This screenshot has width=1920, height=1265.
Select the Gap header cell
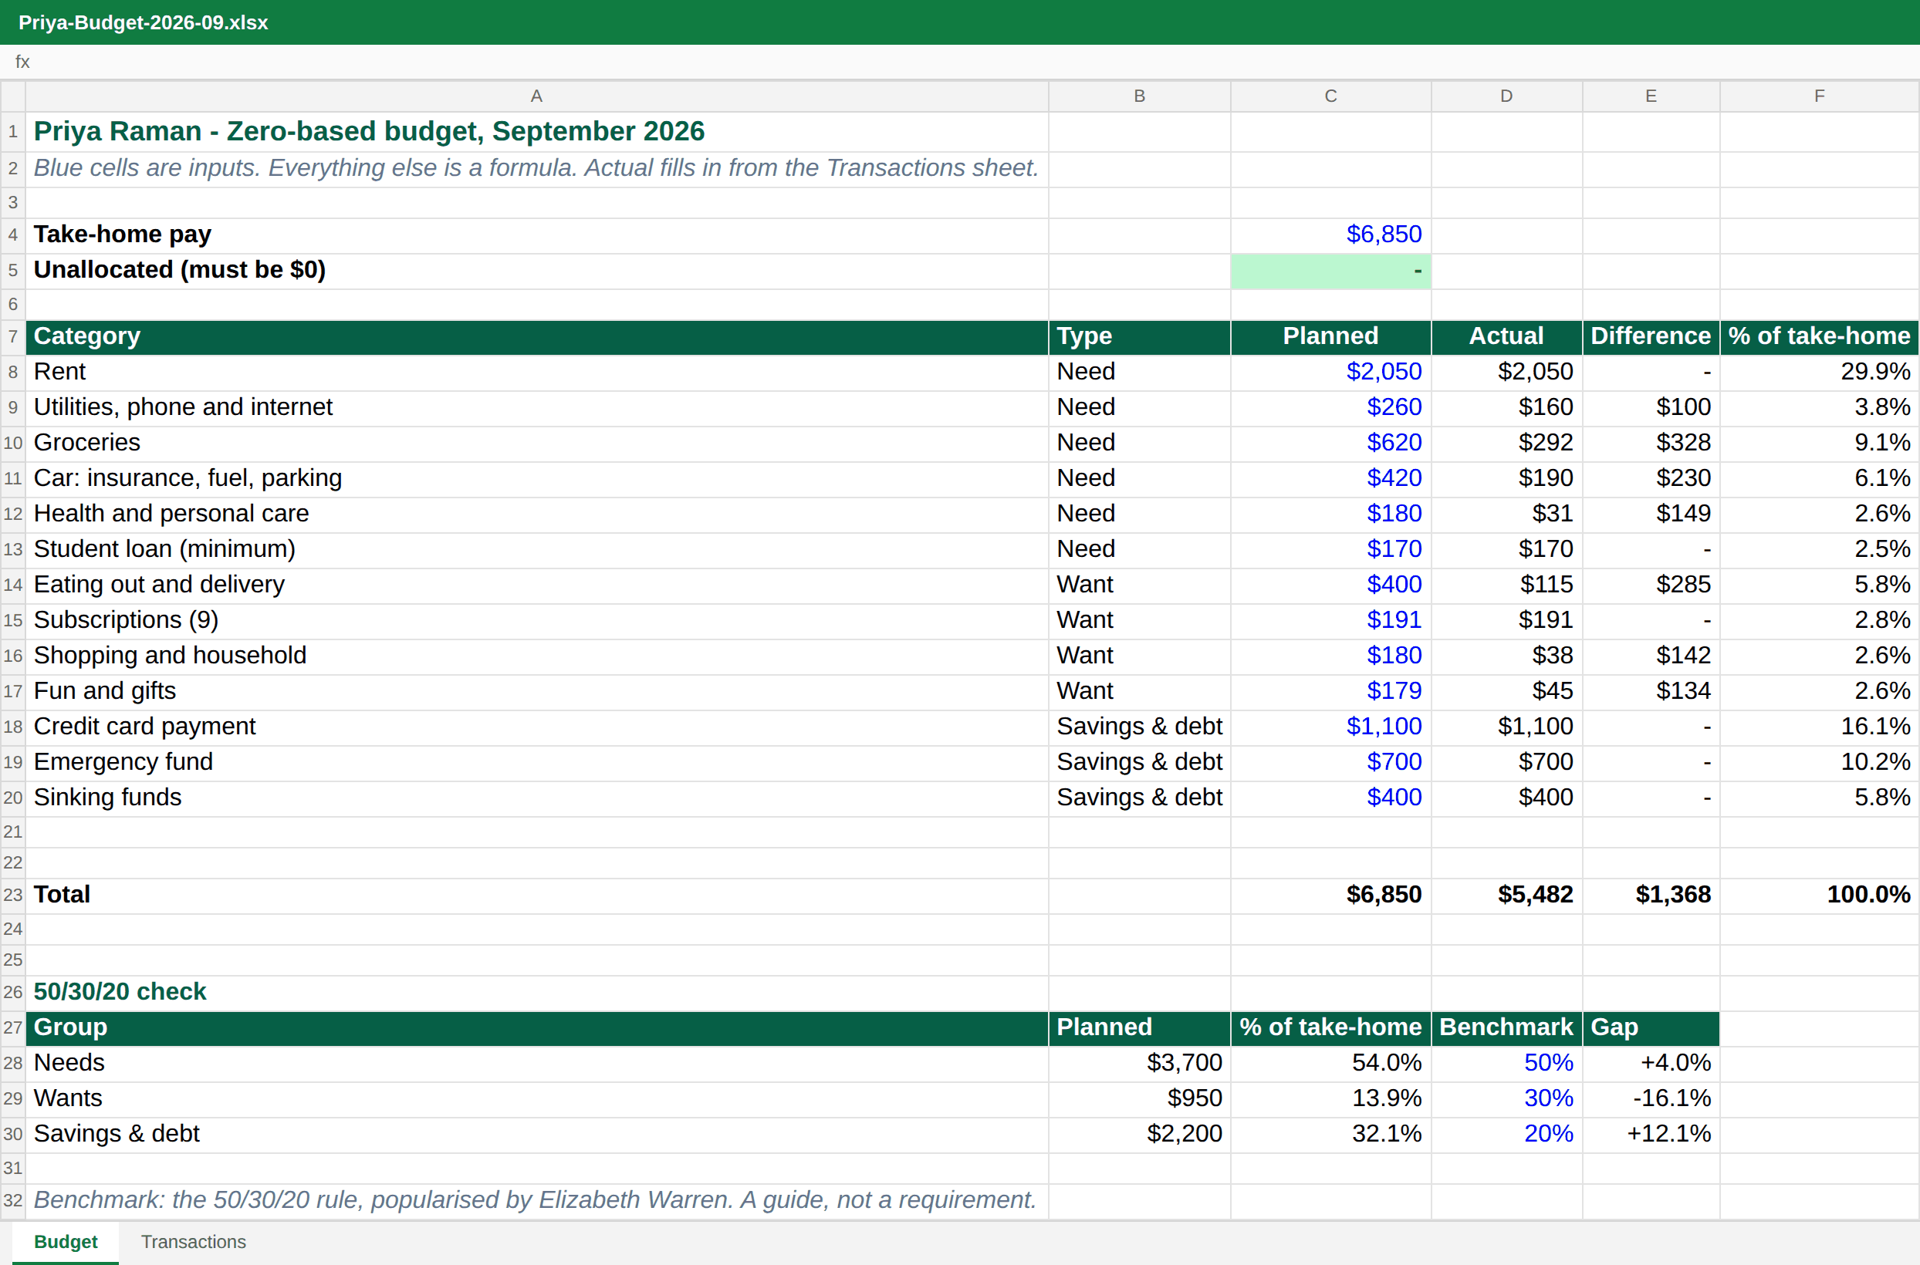[1651, 1027]
